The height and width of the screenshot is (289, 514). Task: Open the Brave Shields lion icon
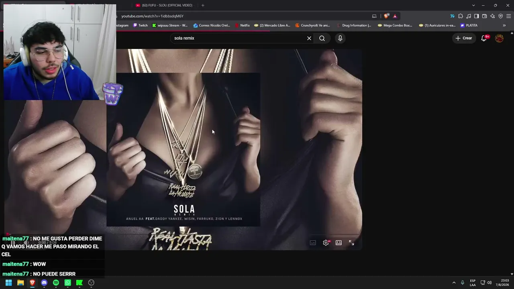(386, 16)
